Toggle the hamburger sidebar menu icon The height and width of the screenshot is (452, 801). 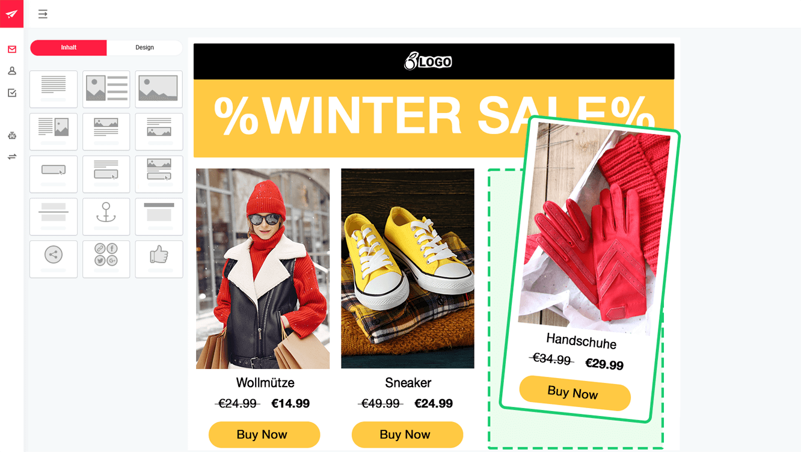(43, 14)
